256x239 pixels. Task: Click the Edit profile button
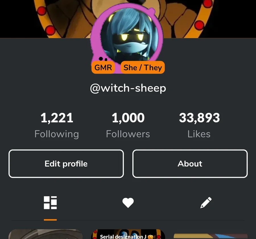coord(66,164)
